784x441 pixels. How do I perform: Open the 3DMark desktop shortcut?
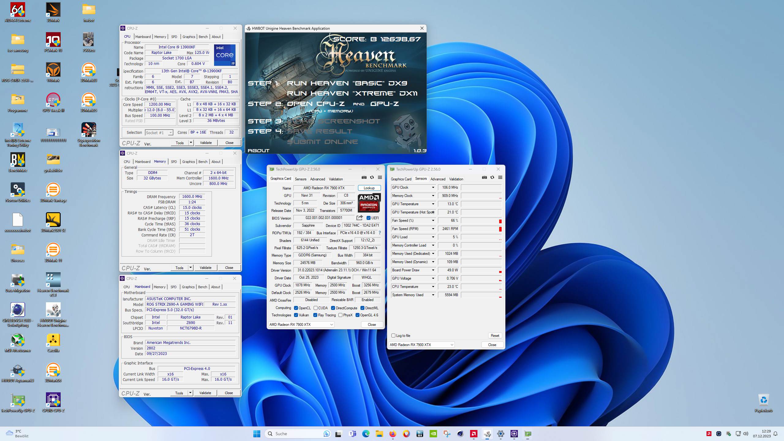click(x=53, y=12)
